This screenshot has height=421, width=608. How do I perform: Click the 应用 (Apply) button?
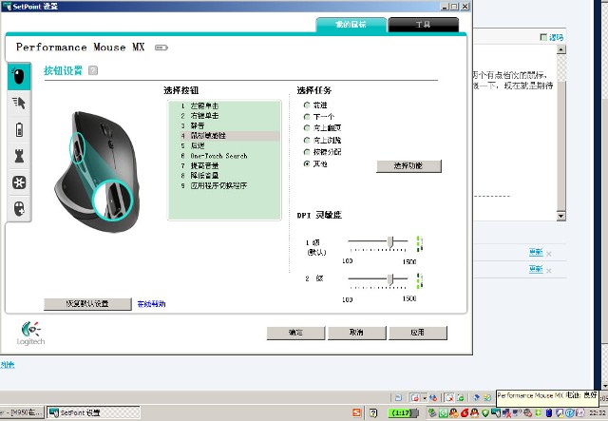tap(418, 333)
